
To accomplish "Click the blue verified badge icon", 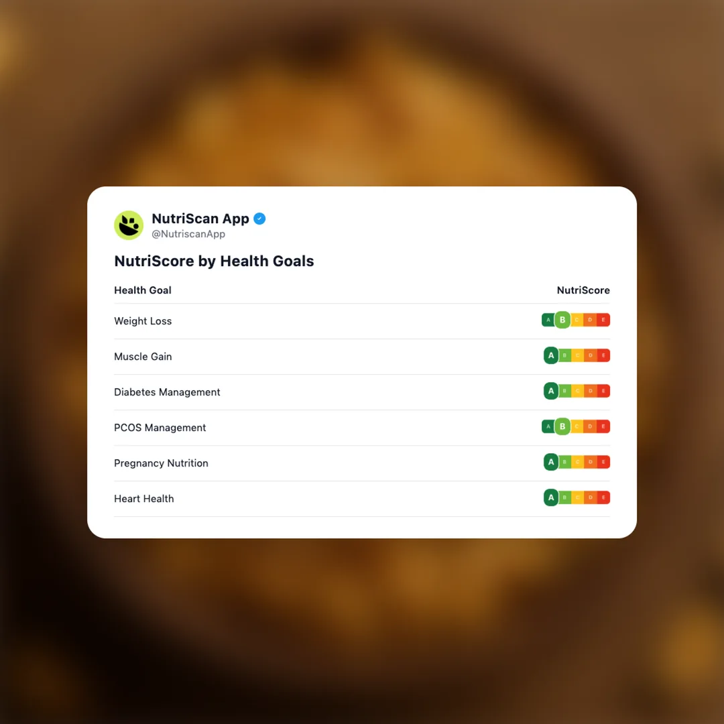I will 260,219.
